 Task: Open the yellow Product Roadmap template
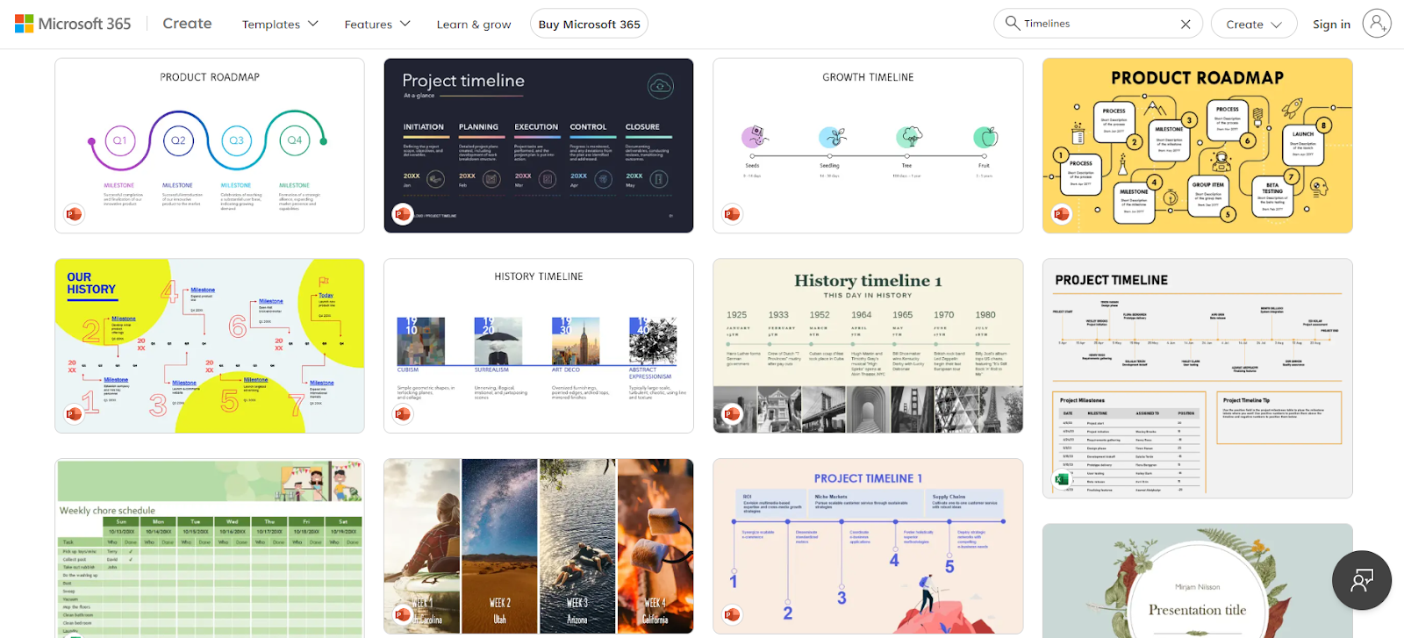tap(1198, 146)
